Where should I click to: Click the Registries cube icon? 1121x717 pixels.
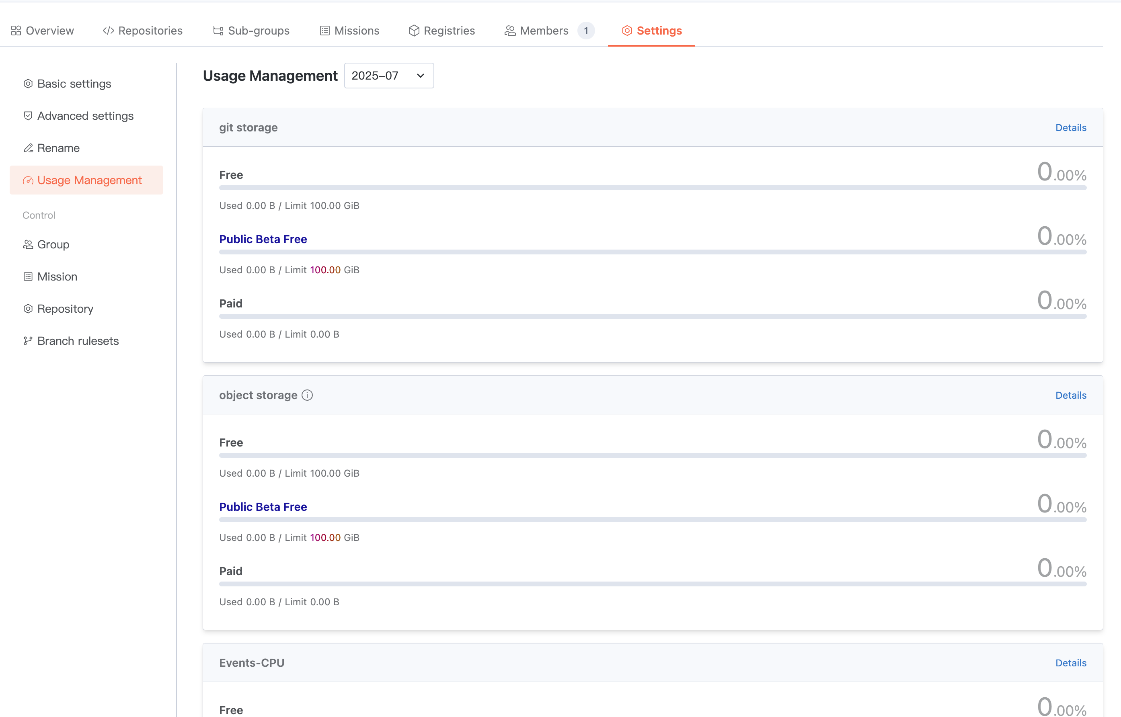pos(414,31)
